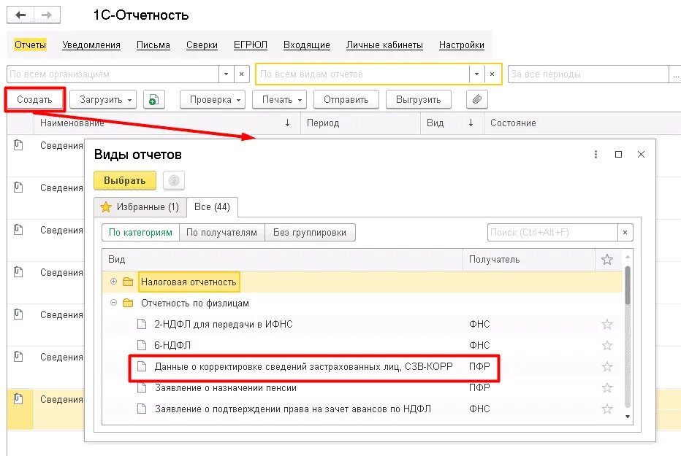Open the report type filter dropdown arrow

(x=476, y=74)
